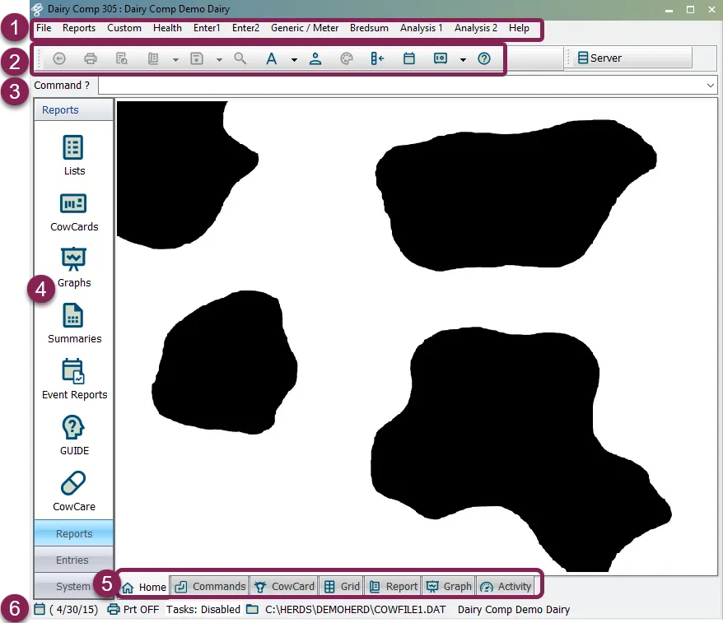Open the Enter2 menu

tap(245, 28)
